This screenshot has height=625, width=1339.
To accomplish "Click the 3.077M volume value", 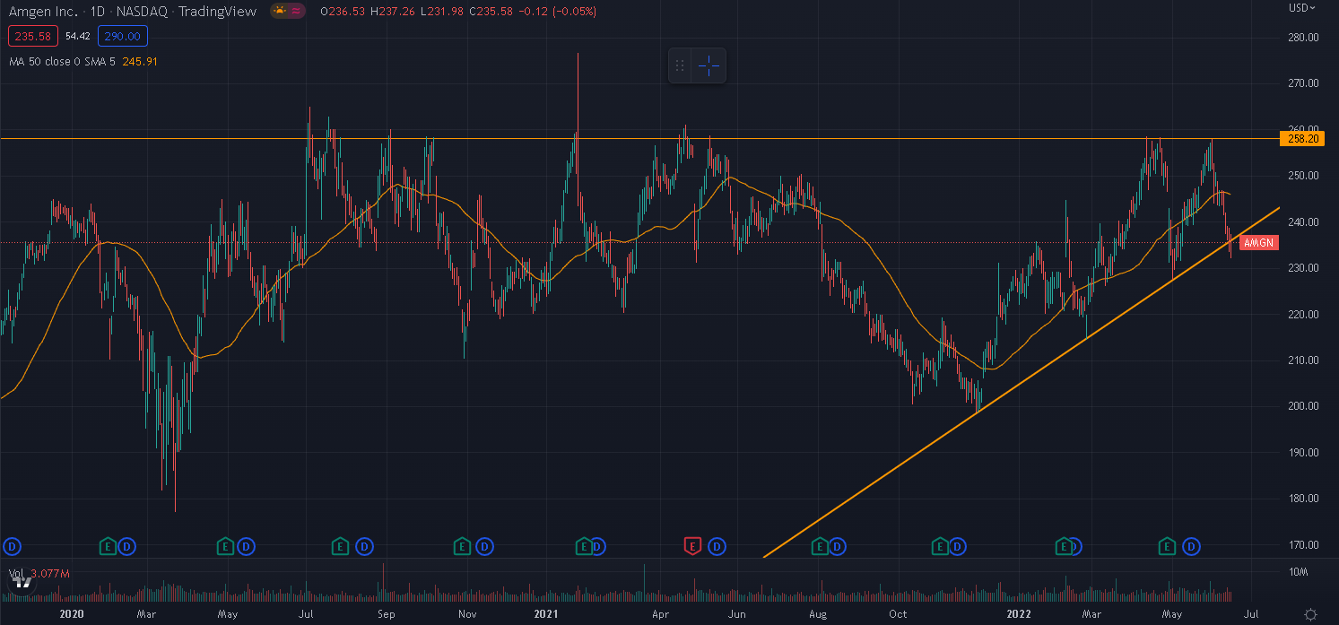I will 50,573.
